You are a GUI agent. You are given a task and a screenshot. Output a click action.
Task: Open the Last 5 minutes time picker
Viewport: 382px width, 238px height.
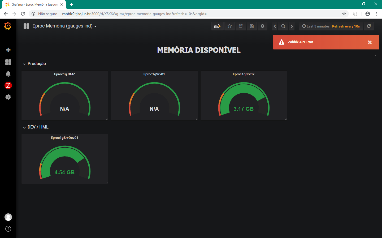tap(316, 26)
